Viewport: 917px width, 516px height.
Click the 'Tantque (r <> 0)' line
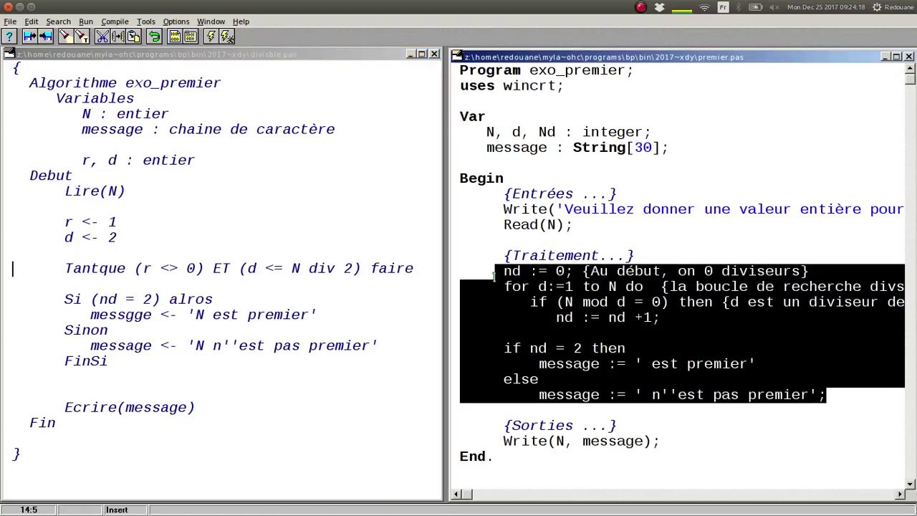pyautogui.click(x=239, y=269)
